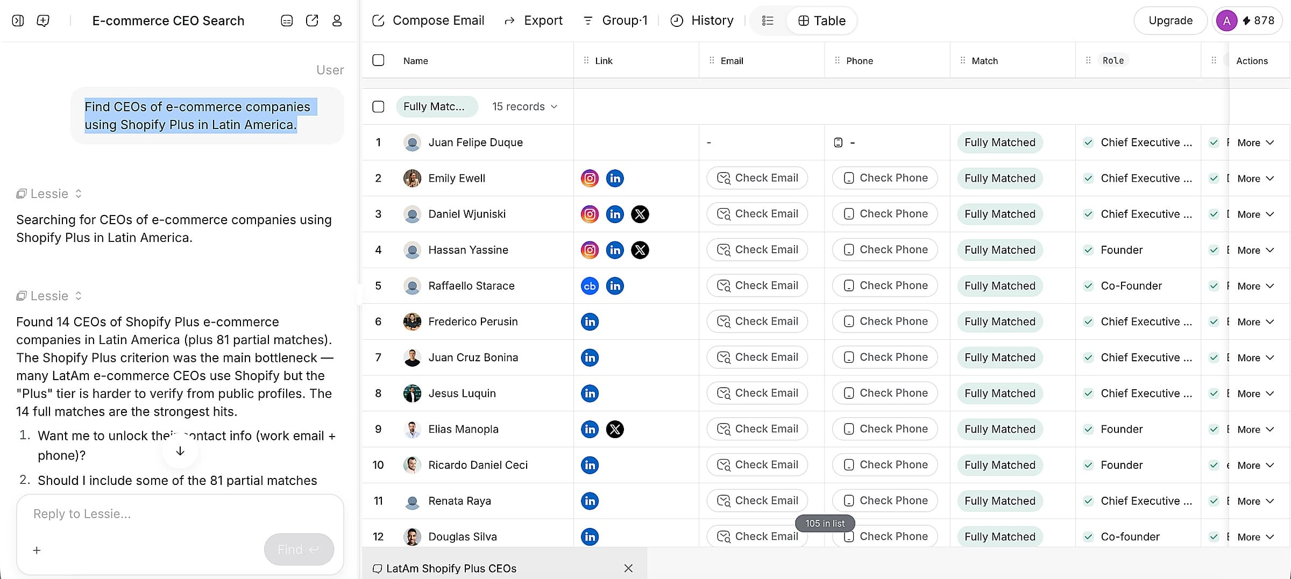This screenshot has height=579, width=1291.
Task: Close the LatAm Shopify Plus CEOs tab
Action: [628, 568]
